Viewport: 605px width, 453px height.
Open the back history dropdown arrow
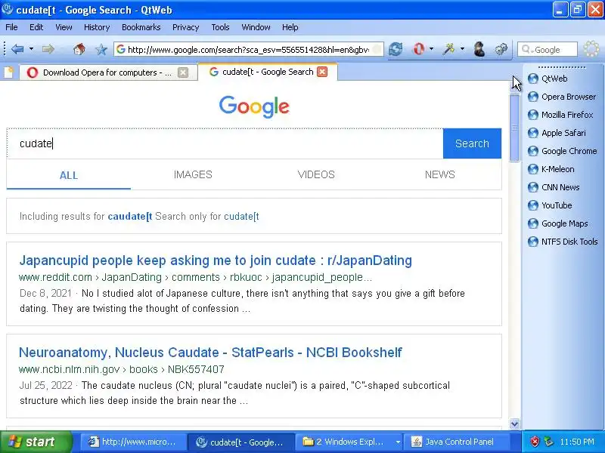(x=31, y=49)
